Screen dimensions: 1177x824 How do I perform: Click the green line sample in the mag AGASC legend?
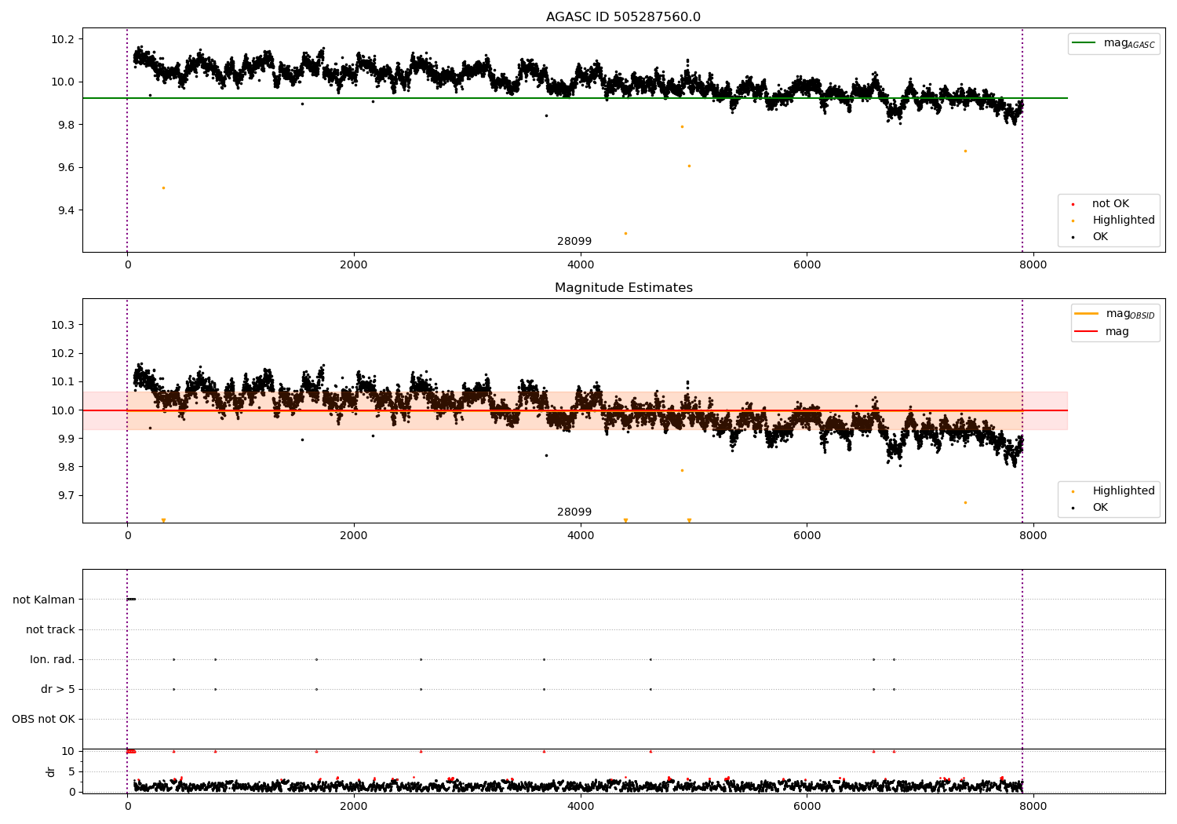pyautogui.click(x=1084, y=43)
